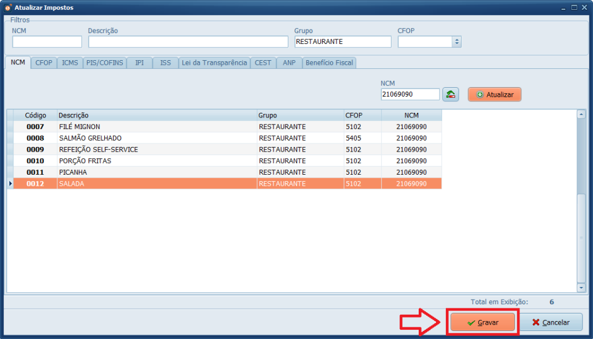Click the Gravar button
The width and height of the screenshot is (593, 339).
tap(482, 322)
